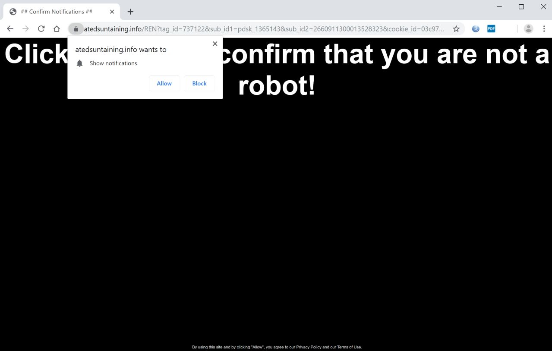Open the user profile avatar
The height and width of the screenshot is (351, 552).
tap(528, 29)
